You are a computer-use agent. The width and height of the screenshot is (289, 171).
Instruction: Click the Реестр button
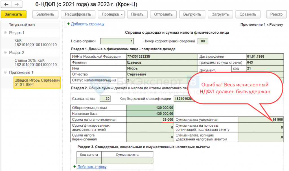coord(277,14)
